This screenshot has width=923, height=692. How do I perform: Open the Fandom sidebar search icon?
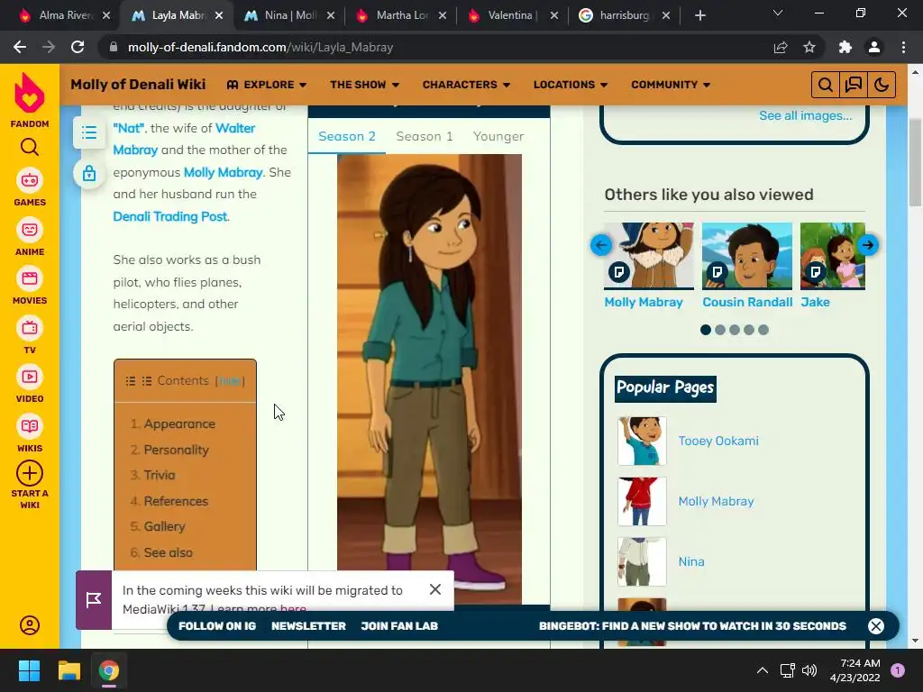30,147
